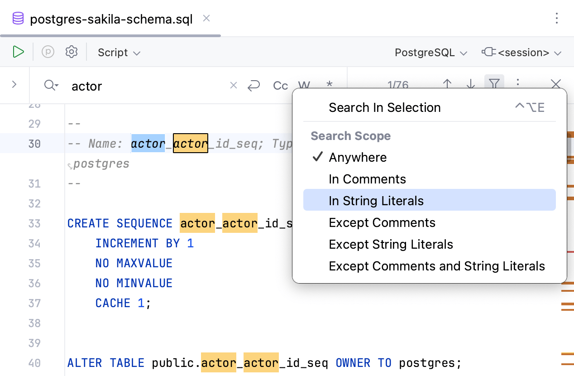This screenshot has width=574, height=376.
Task: Click the insert-newline icon next to the search field
Action: (x=255, y=85)
